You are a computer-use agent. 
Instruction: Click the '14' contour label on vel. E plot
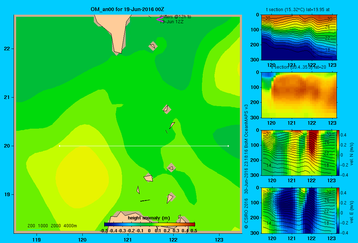(269, 223)
